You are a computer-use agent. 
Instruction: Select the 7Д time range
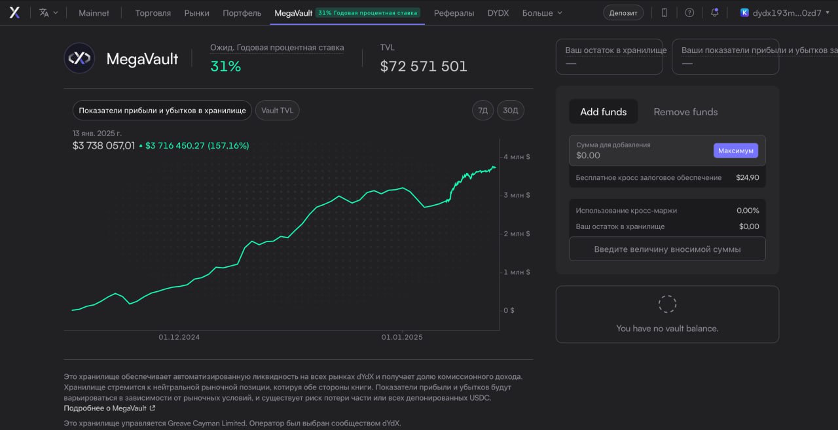[x=483, y=111]
